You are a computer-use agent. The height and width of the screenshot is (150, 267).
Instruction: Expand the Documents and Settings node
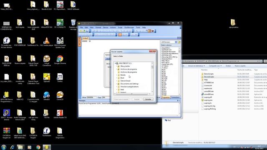pyautogui.click(x=117, y=84)
